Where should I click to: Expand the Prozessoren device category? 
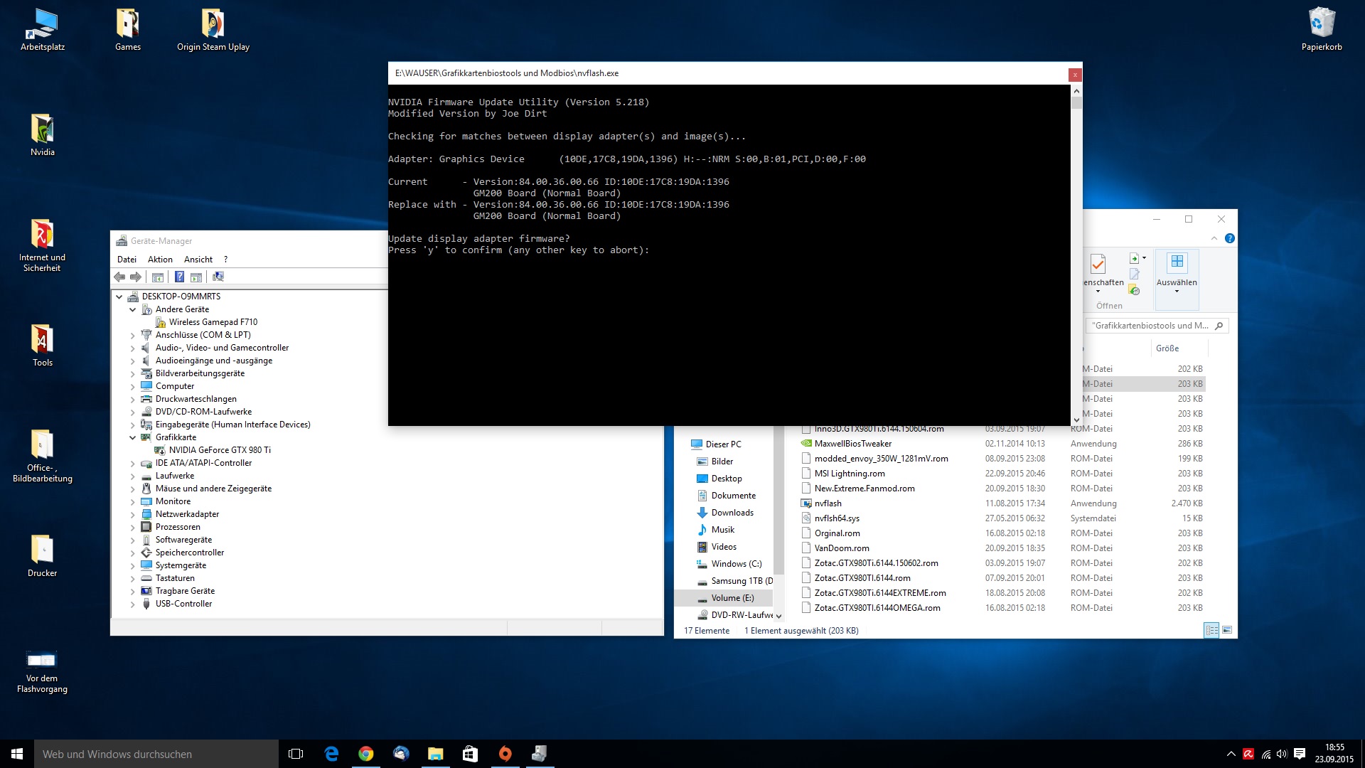point(132,527)
